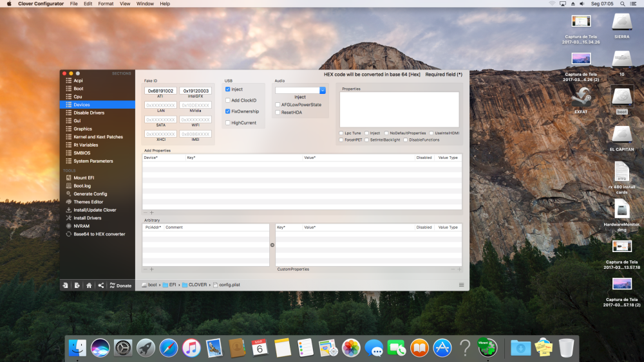The width and height of the screenshot is (644, 362).
Task: Open Base64 to HEX converter
Action: pyautogui.click(x=99, y=234)
